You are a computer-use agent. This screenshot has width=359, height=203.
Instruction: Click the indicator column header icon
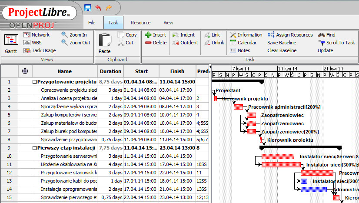click(x=25, y=71)
